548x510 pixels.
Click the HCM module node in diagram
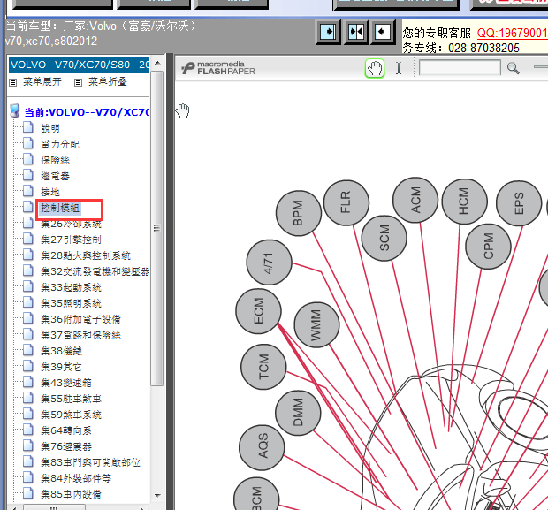[x=464, y=202]
